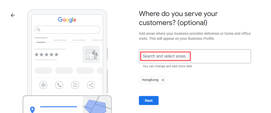Image resolution: width=271 pixels, height=113 pixels.
Task: Click the phone call icon in preview
Action: click(59, 85)
